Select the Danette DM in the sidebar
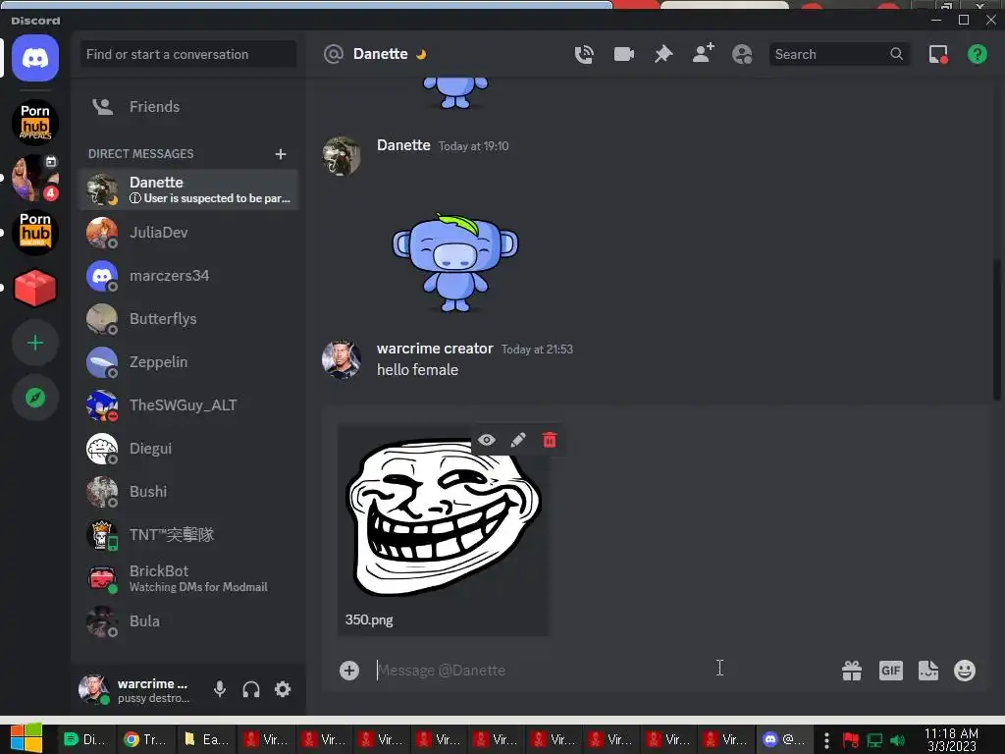The width and height of the screenshot is (1005, 754). click(x=187, y=189)
